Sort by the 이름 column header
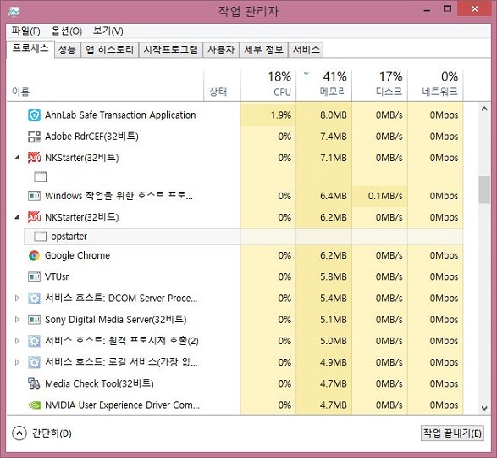The width and height of the screenshot is (497, 458). point(105,85)
